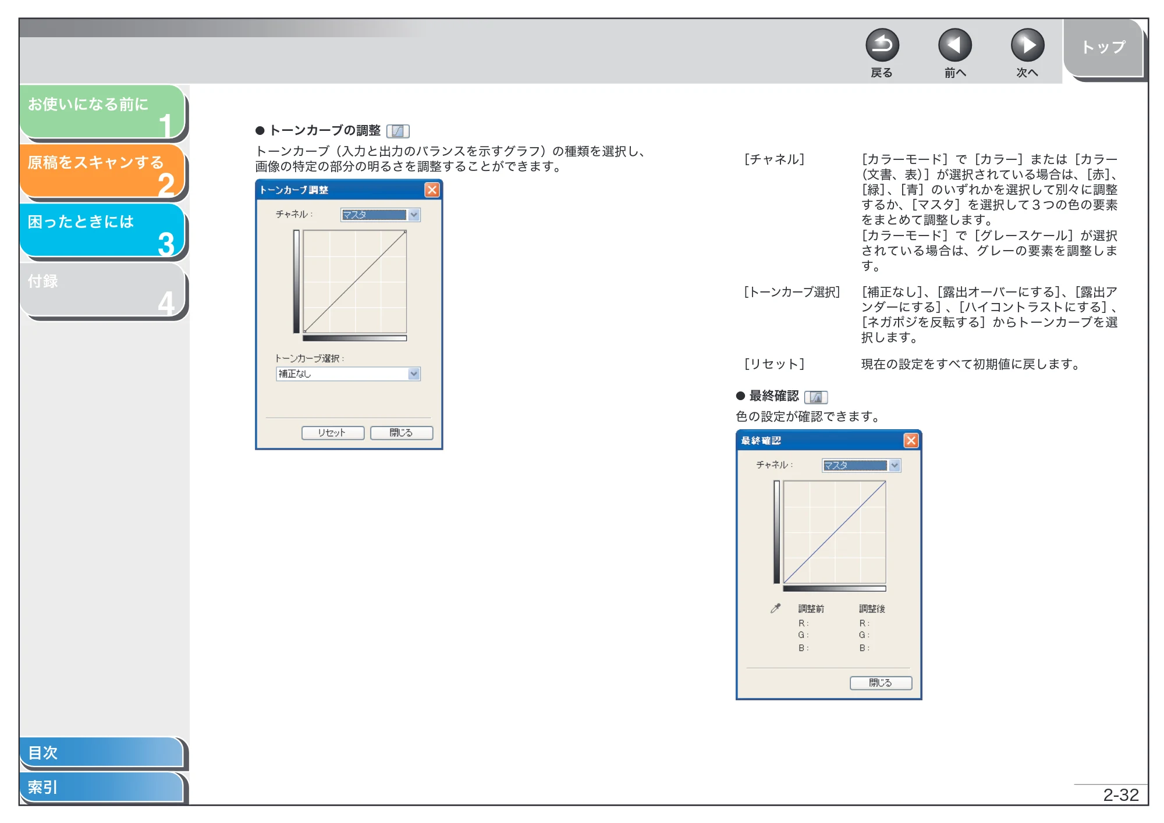Click horizontal gradient bar under トーンカーブ調整 graph

(x=354, y=338)
